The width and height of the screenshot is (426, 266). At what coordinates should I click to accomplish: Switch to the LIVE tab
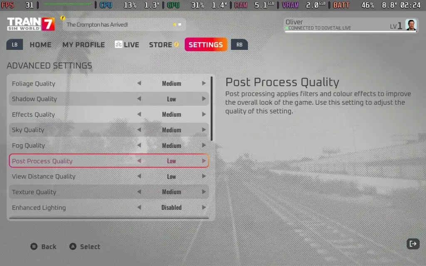(131, 45)
